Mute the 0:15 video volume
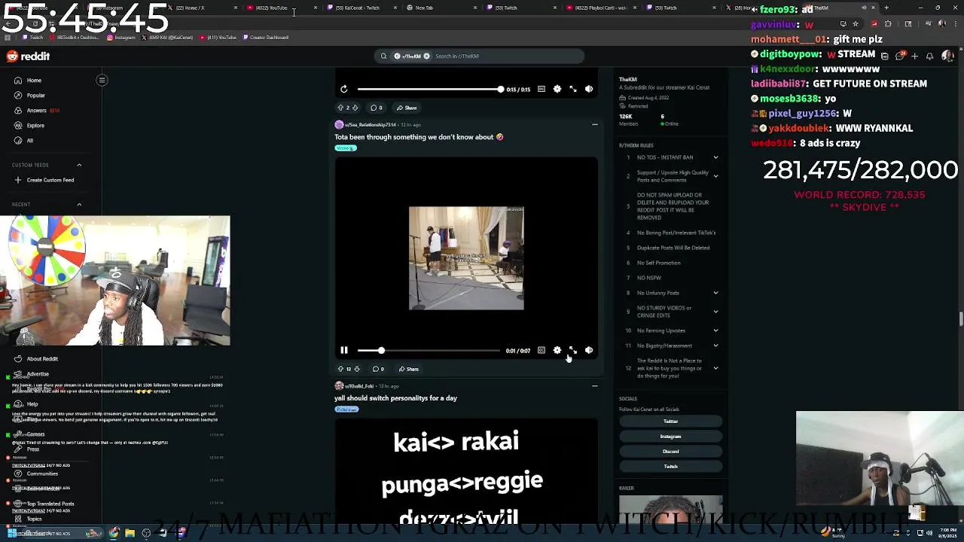This screenshot has height=542, width=964. click(x=589, y=89)
